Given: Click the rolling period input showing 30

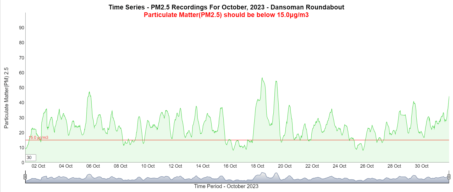Looking at the screenshot, I should click(x=31, y=157).
